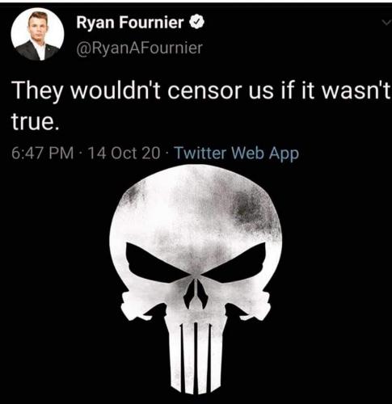This screenshot has width=392, height=404.
Task: Click the word They in tweet
Action: click(x=36, y=92)
